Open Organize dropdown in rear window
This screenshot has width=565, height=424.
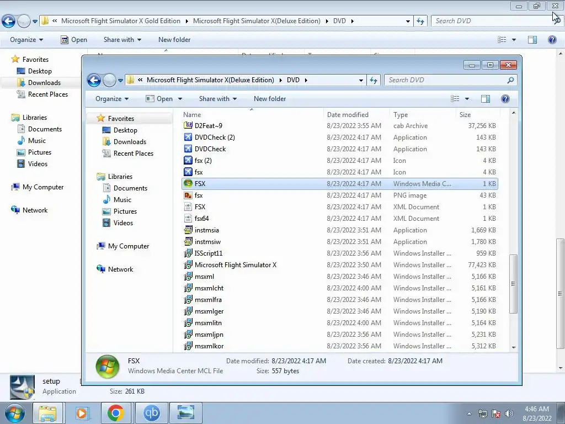26,40
